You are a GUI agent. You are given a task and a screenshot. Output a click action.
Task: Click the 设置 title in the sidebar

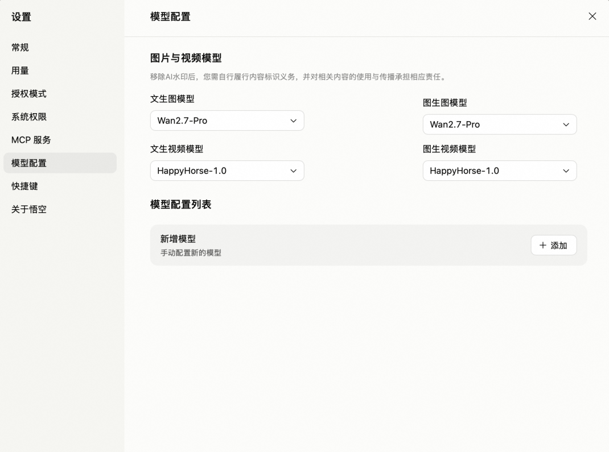pos(22,17)
